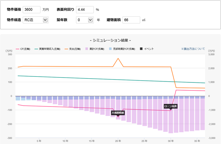The image size is (221, 144).
Task: Click the 築年数 dropdown arrow icon
Action: pyautogui.click(x=90, y=20)
